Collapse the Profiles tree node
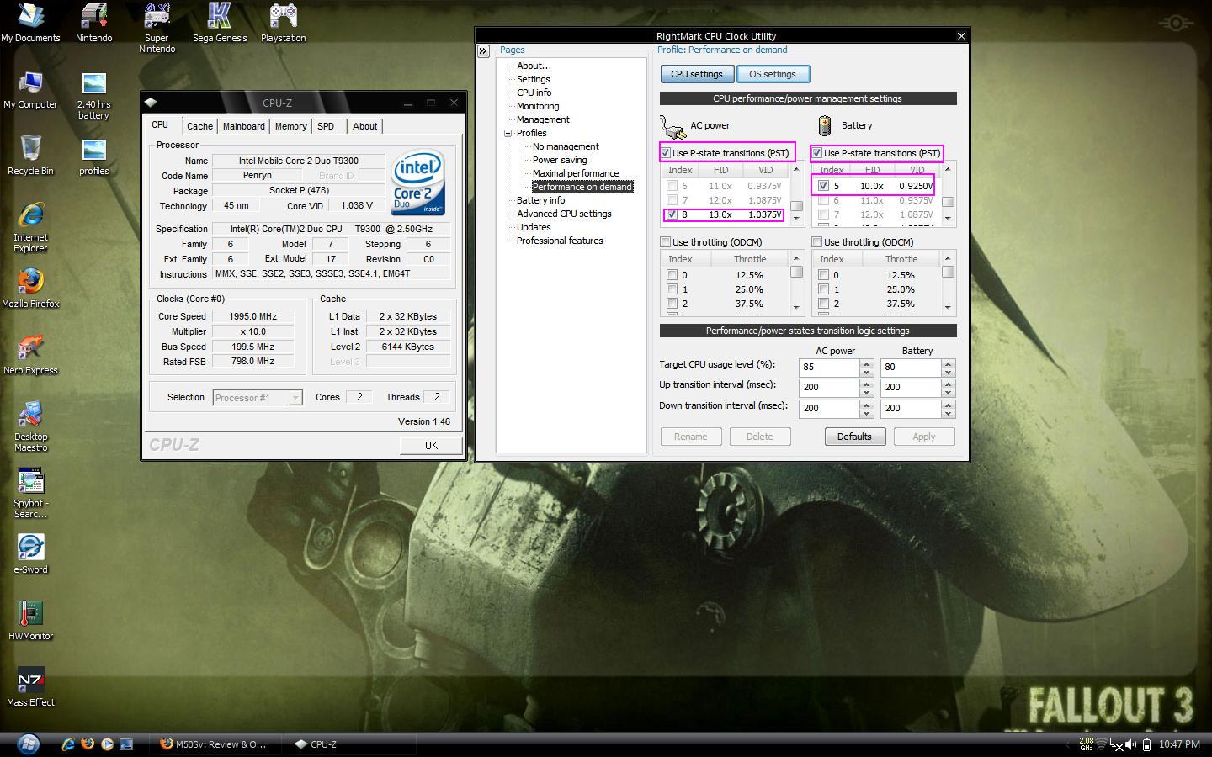This screenshot has height=757, width=1212. tap(508, 133)
